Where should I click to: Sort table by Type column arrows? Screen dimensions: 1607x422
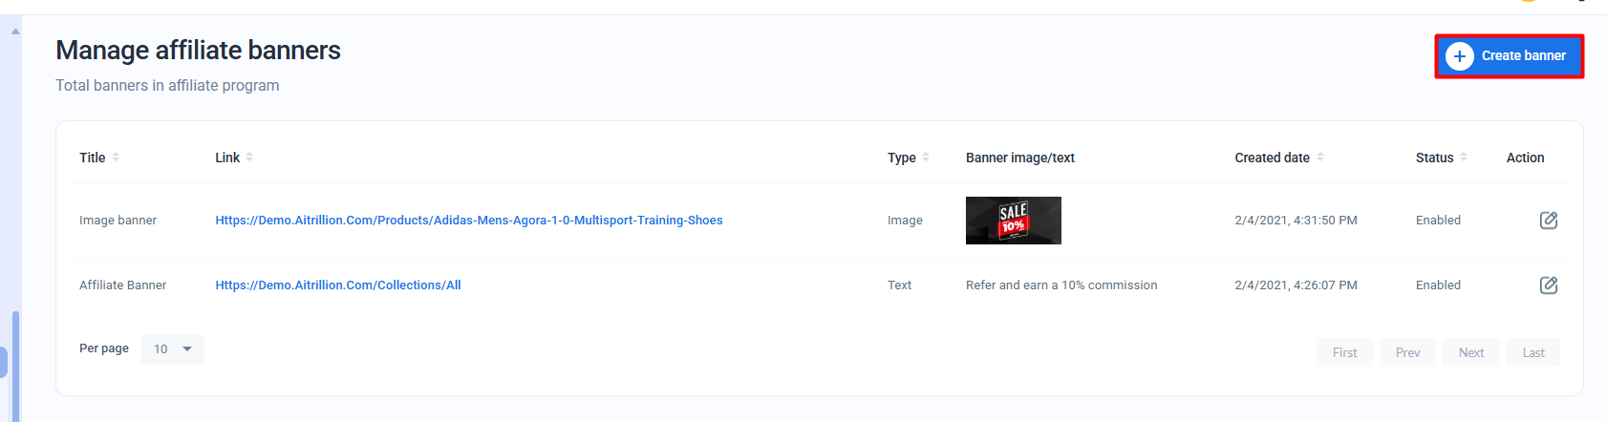[926, 158]
